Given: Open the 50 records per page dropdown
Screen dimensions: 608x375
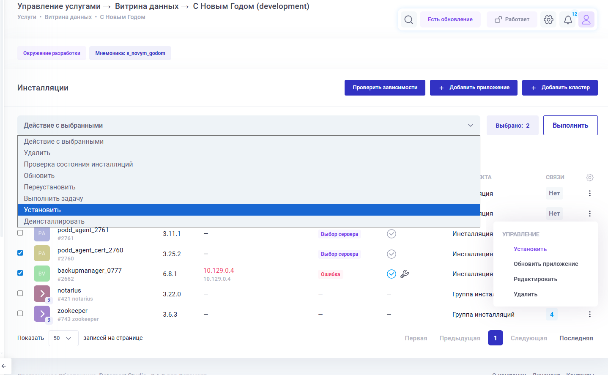Looking at the screenshot, I should coord(63,338).
